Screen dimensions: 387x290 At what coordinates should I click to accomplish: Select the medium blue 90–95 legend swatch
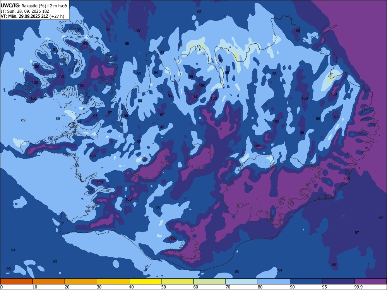[306, 281]
